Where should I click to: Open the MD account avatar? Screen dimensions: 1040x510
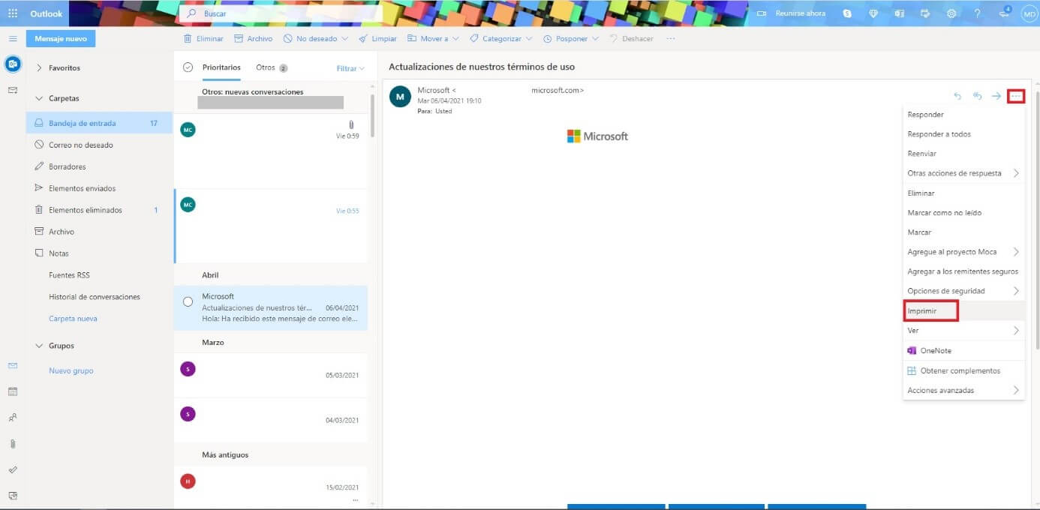1029,13
